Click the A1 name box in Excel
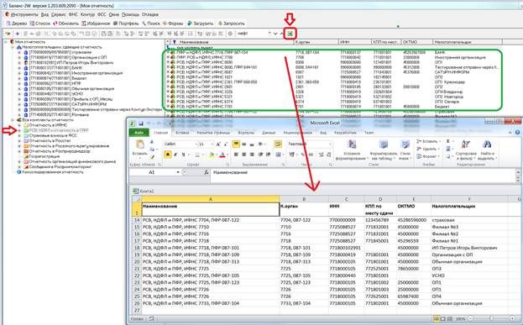The image size is (523, 325). [x=152, y=172]
